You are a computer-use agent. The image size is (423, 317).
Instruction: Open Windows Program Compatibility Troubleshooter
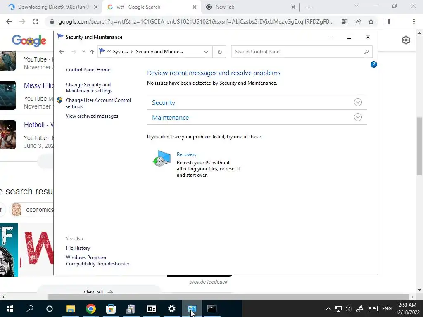[x=97, y=261]
